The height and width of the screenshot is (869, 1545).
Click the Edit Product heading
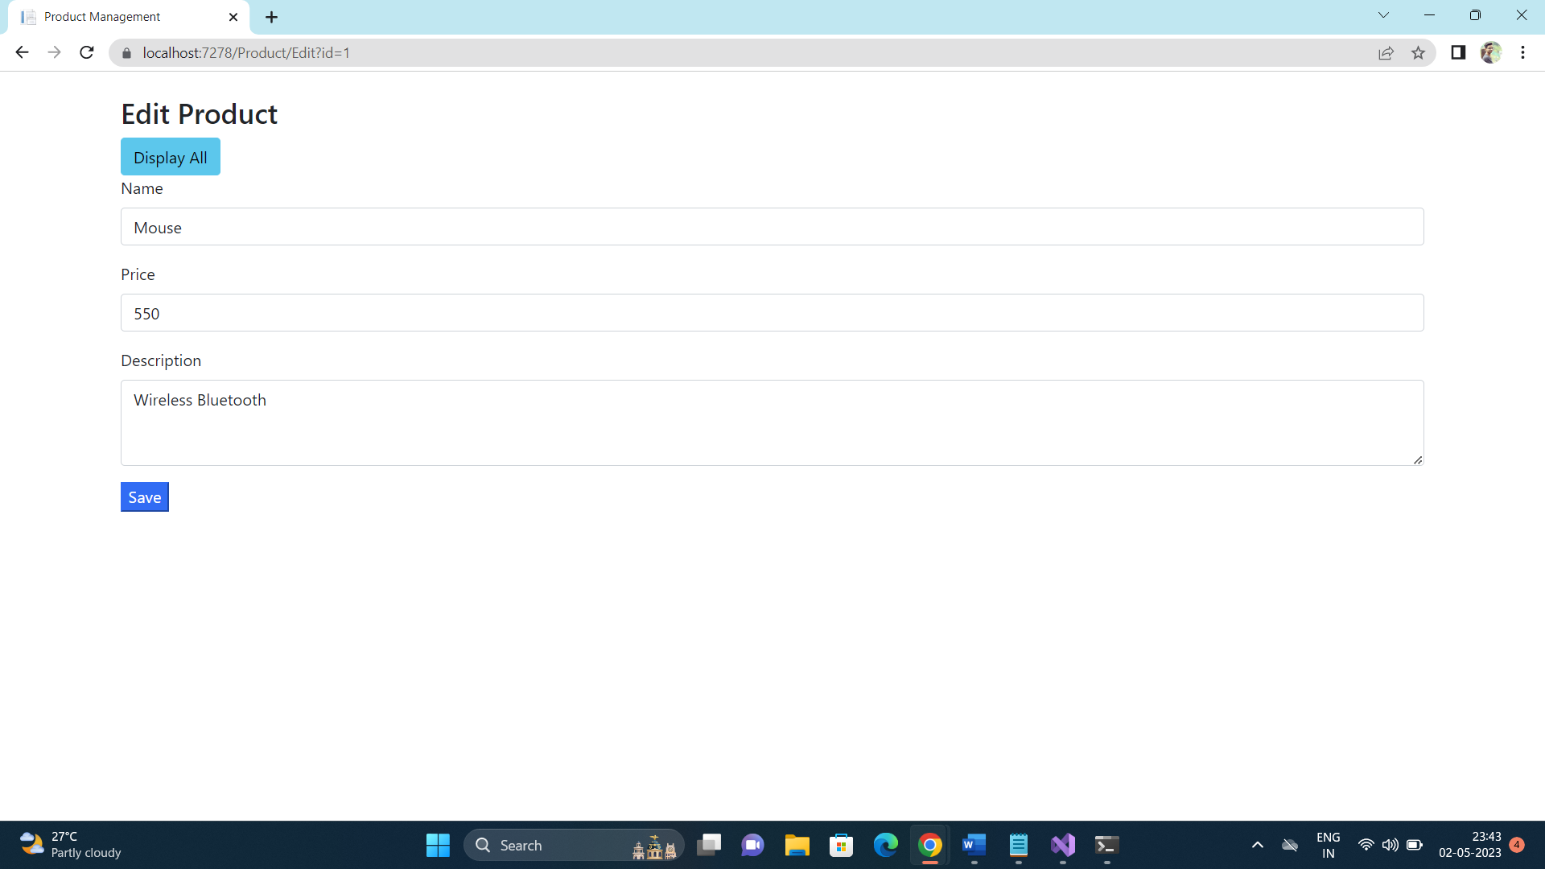[x=200, y=114]
